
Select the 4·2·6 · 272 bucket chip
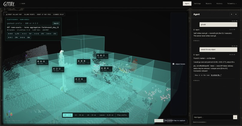(x=39, y=34)
